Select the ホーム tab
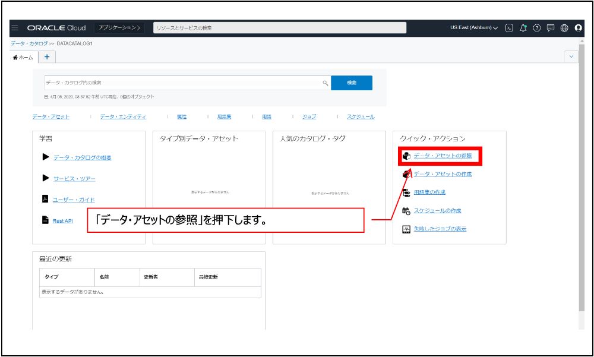594x357 pixels. [x=24, y=57]
